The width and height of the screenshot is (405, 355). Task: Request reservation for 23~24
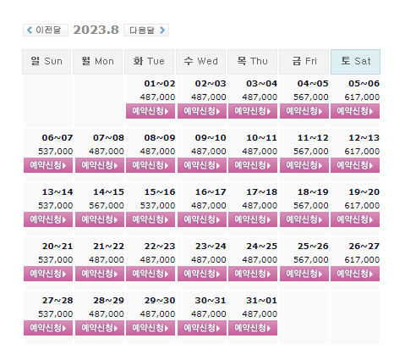202,274
